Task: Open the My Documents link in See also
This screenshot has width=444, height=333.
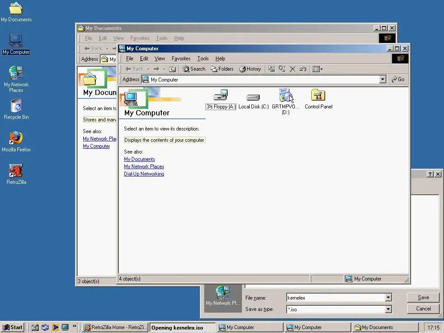Action: tap(139, 159)
